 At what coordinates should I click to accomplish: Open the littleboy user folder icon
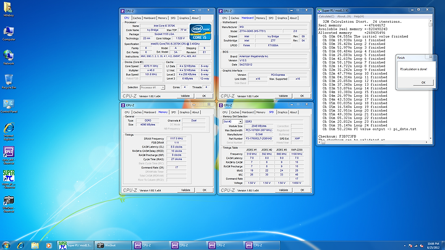point(8,9)
